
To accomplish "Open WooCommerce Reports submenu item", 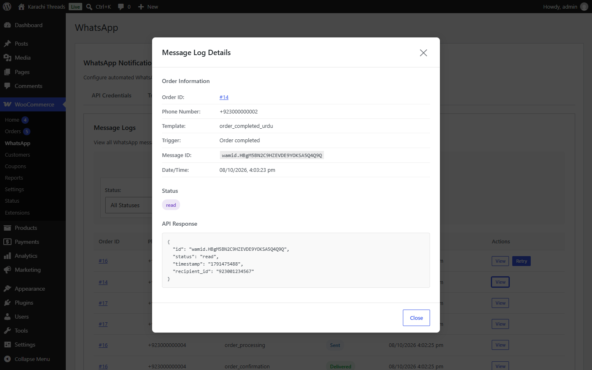I will click(x=14, y=178).
